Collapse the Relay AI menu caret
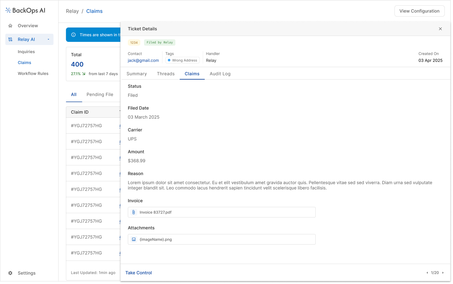 (x=48, y=40)
